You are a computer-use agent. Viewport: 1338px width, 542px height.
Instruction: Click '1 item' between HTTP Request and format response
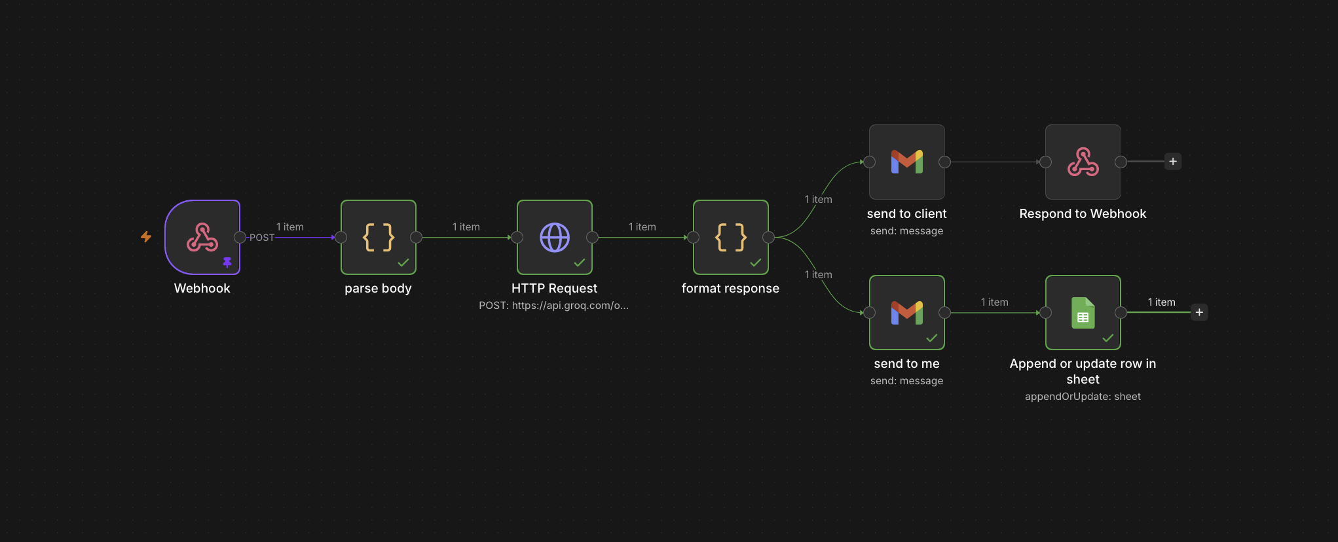(x=642, y=226)
